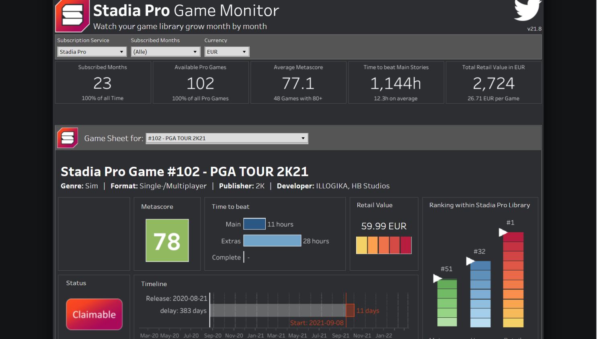Viewport: 603px width, 339px height.
Task: Open the Currency EUR dropdown
Action: point(227,52)
